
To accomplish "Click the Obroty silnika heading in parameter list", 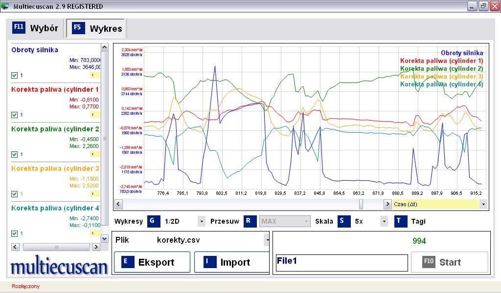I will pos(35,50).
